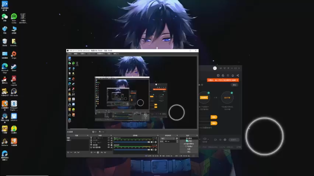The height and width of the screenshot is (176, 314).
Task: Open the Help menu in OBS
Action: click(116, 54)
